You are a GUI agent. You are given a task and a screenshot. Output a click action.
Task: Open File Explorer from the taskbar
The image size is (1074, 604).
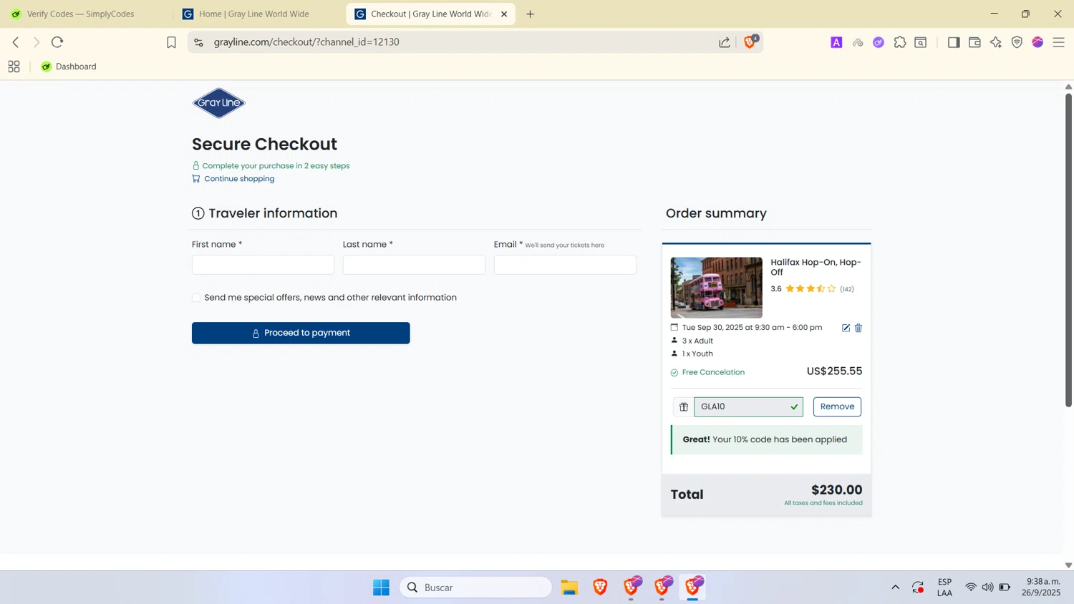[569, 588]
